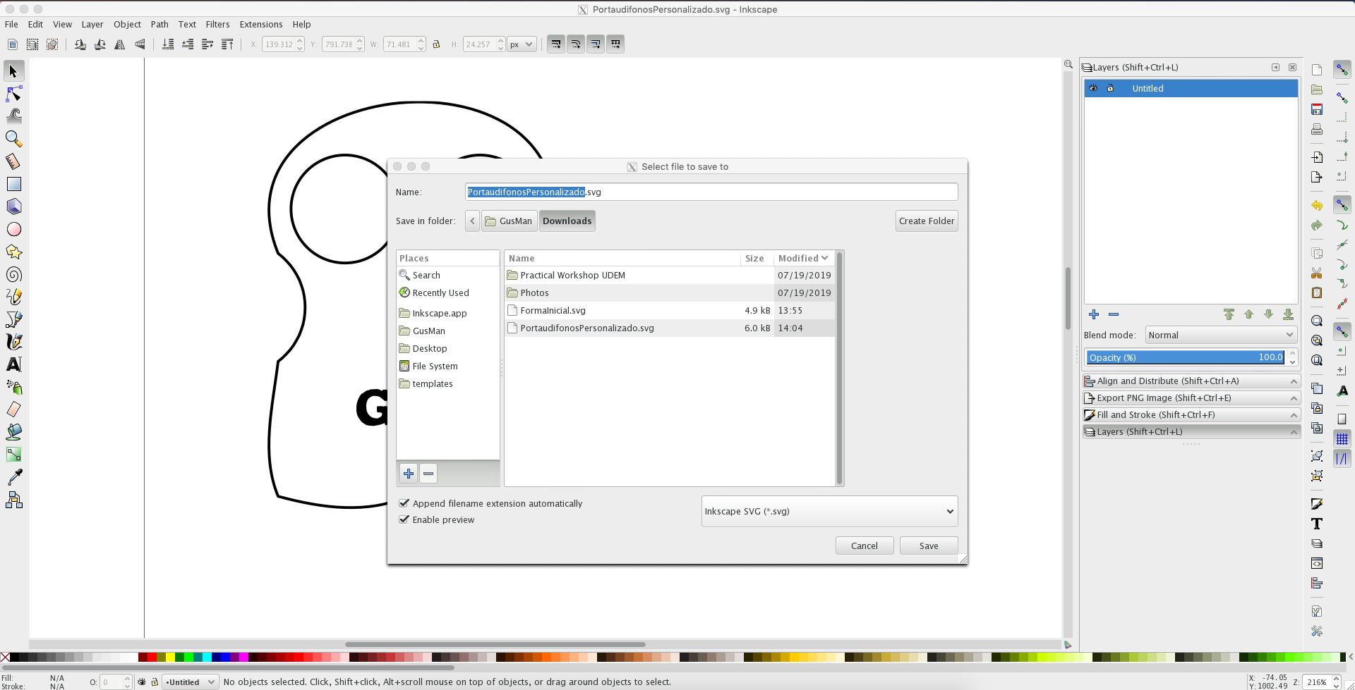Viewport: 1355px width, 690px height.
Task: Toggle Enable preview checkbox
Action: point(404,519)
